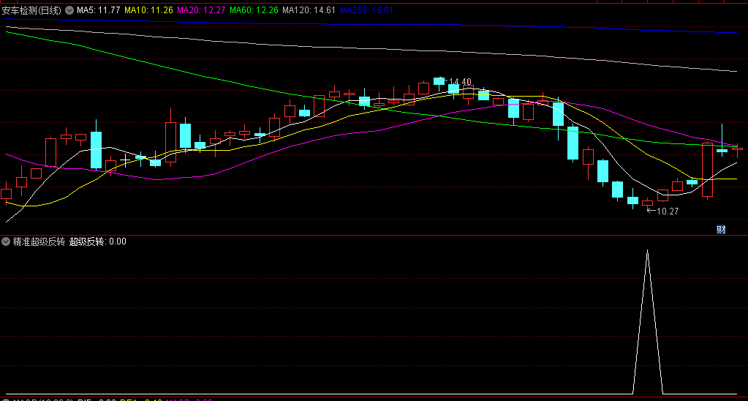The image size is (748, 401).
Task: Click the 安车检测(日线) chart title
Action: pyautogui.click(x=31, y=10)
